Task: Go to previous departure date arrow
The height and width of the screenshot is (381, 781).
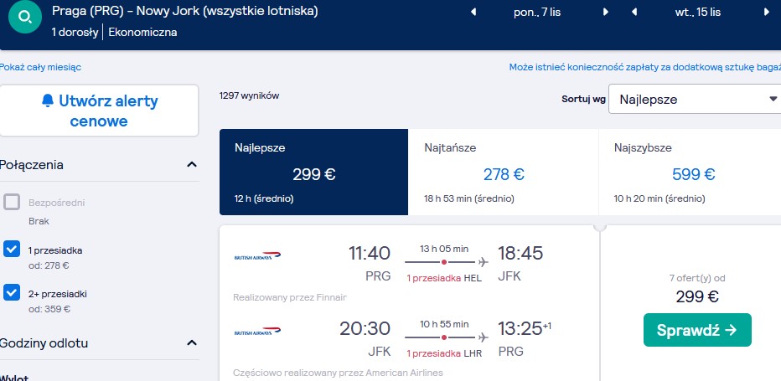Action: pos(473,13)
